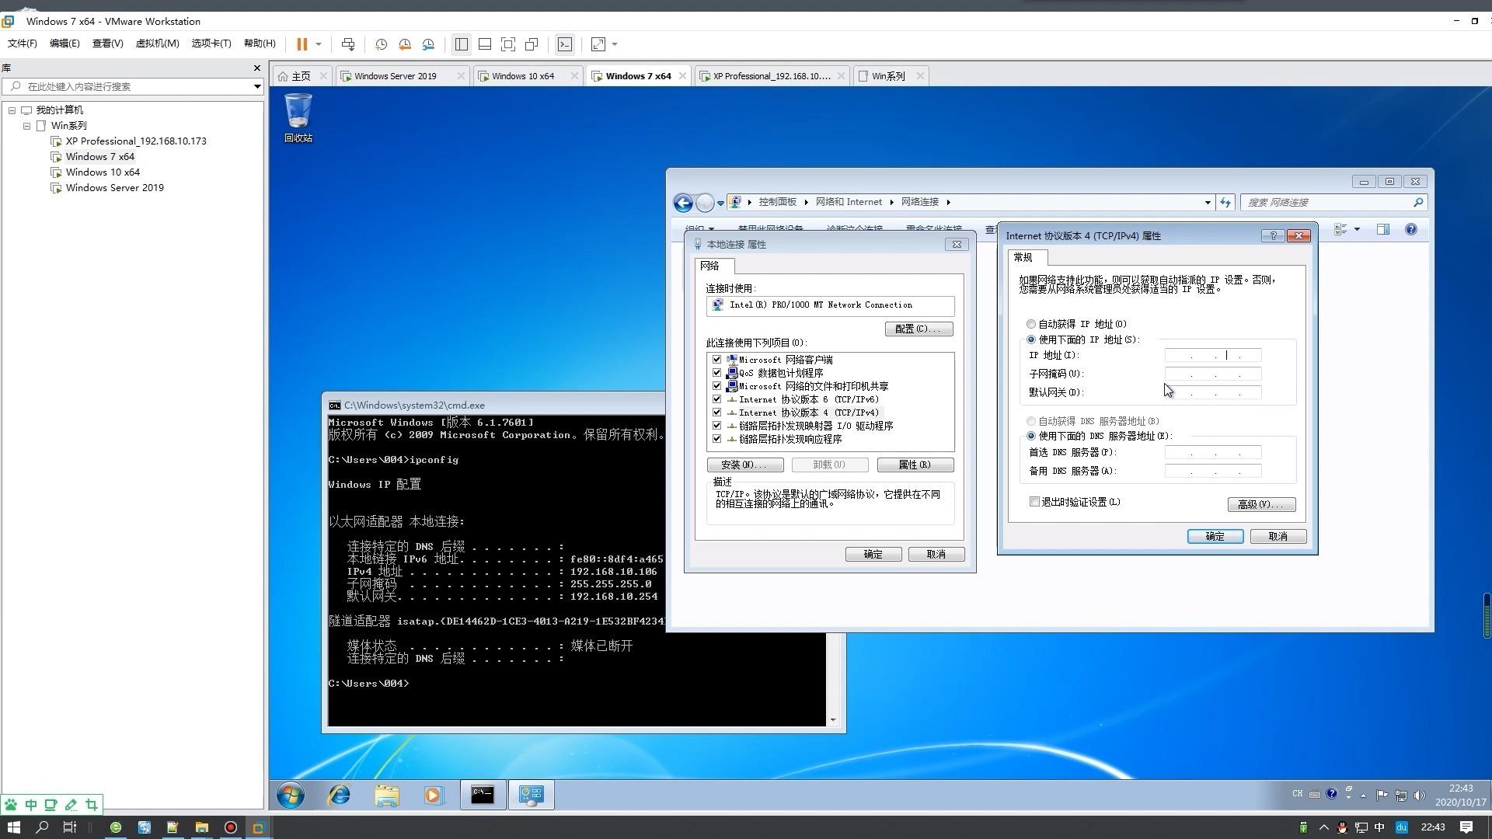This screenshot has height=839, width=1492.
Task: Click the 配置(C)... button
Action: 919,329
